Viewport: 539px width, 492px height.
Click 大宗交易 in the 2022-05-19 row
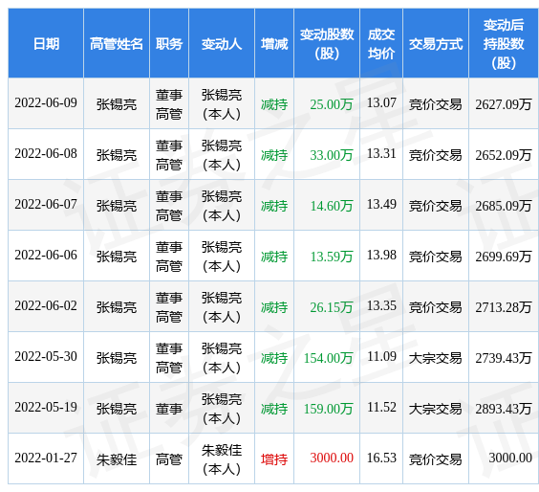[435, 409]
